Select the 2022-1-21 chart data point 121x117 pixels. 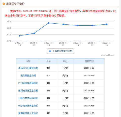pos(107,24)
